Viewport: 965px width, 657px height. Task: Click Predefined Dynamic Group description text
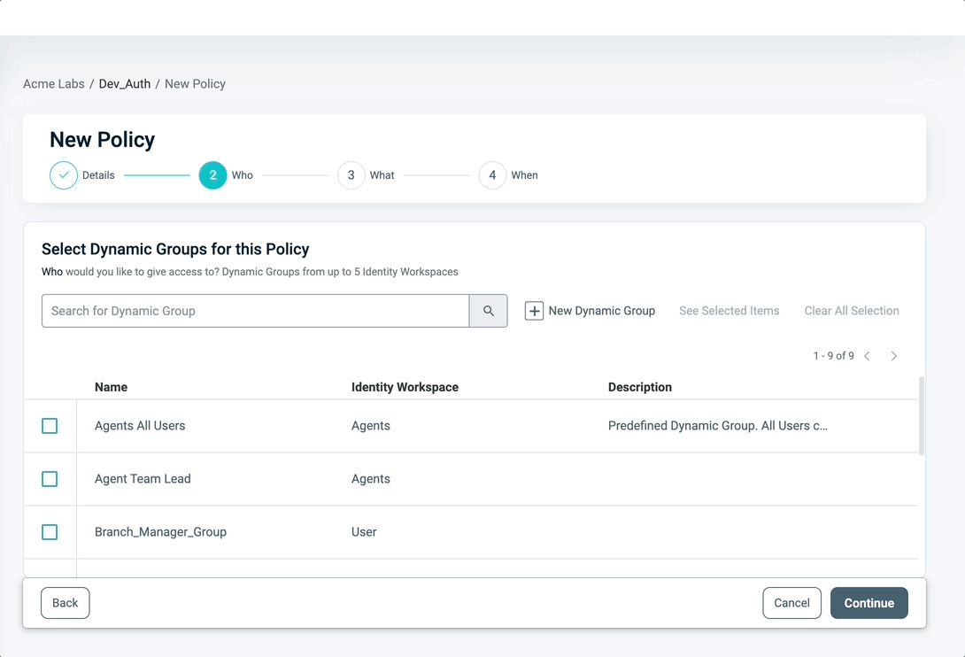718,426
